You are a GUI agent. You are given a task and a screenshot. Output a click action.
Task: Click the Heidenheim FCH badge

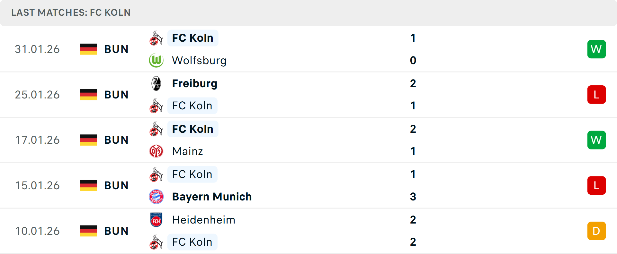pos(156,220)
